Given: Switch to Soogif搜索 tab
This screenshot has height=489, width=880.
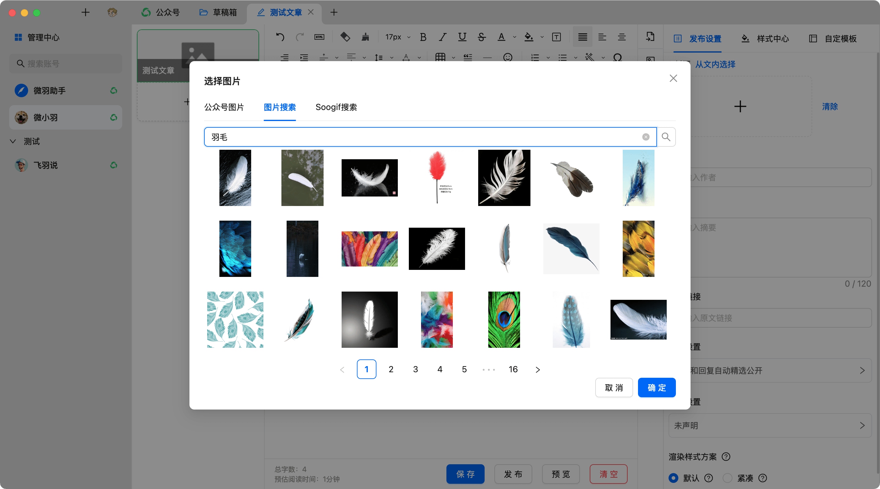Looking at the screenshot, I should coord(336,107).
